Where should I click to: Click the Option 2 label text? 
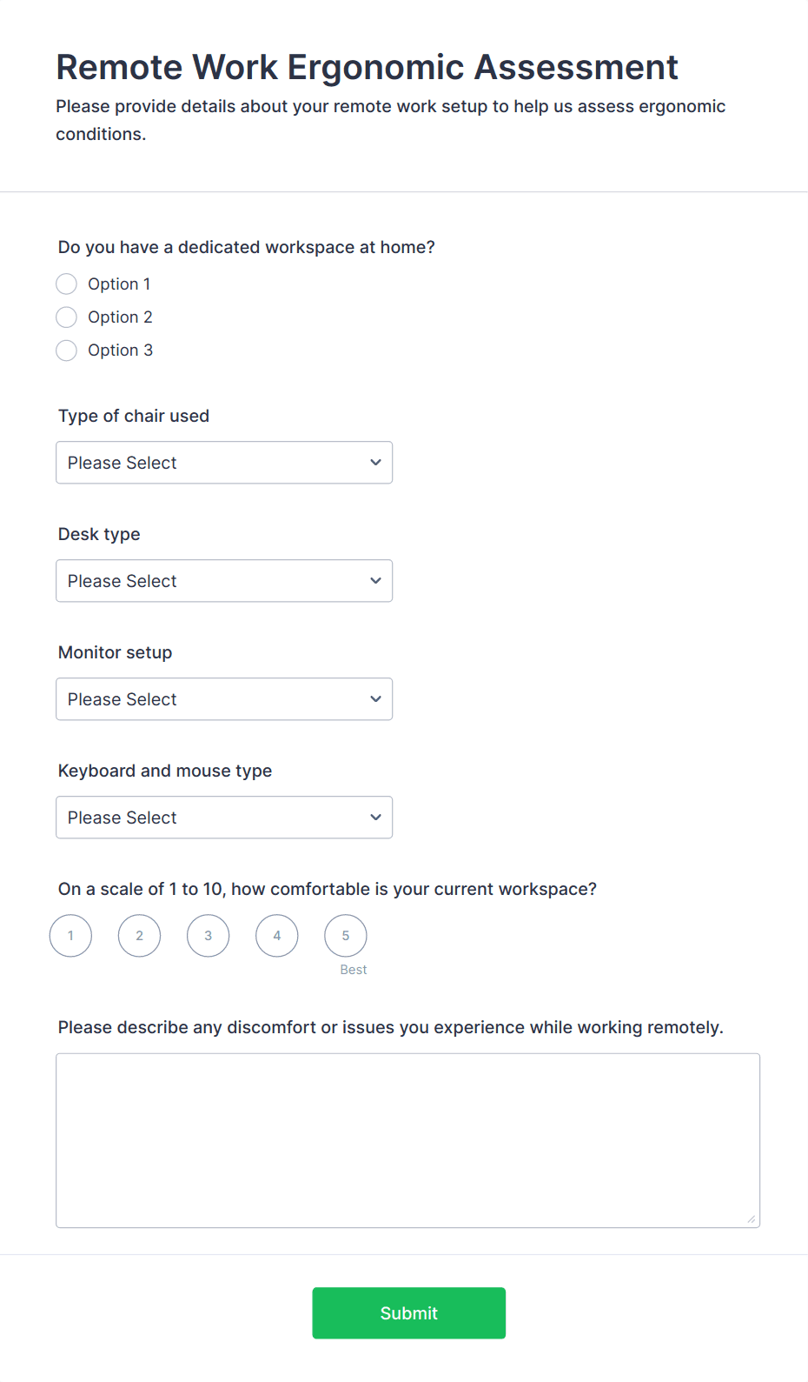coord(120,317)
